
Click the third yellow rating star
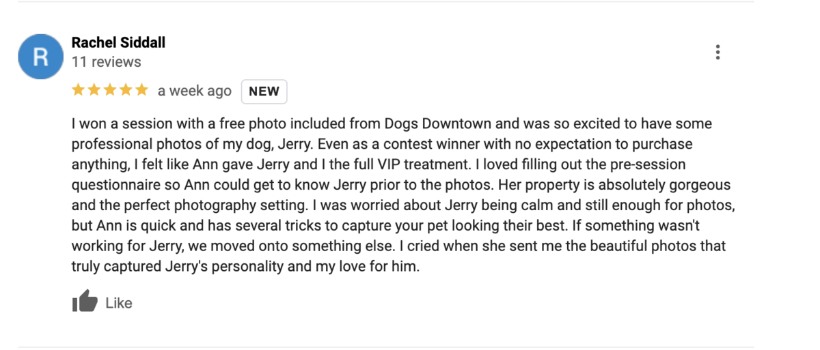click(x=109, y=90)
